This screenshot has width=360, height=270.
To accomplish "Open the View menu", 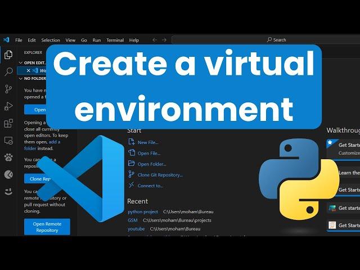I will [x=70, y=40].
